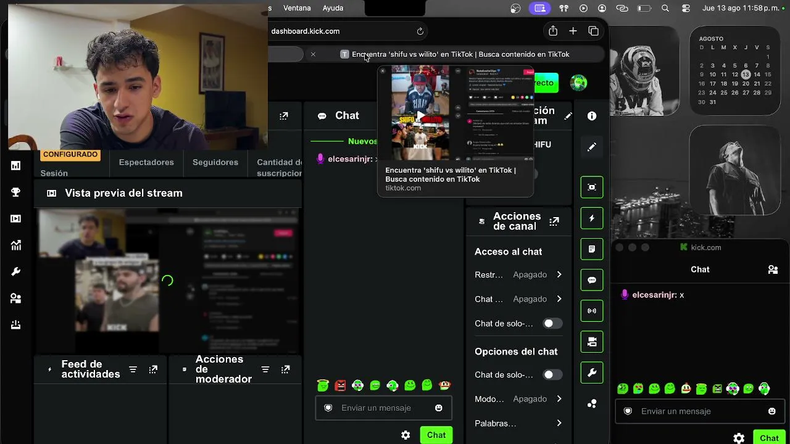Toggle the green wrench icon in right toolbar
Image resolution: width=790 pixels, height=444 pixels.
pos(592,372)
